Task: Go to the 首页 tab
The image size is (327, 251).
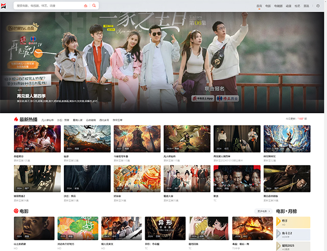Action: point(259,6)
